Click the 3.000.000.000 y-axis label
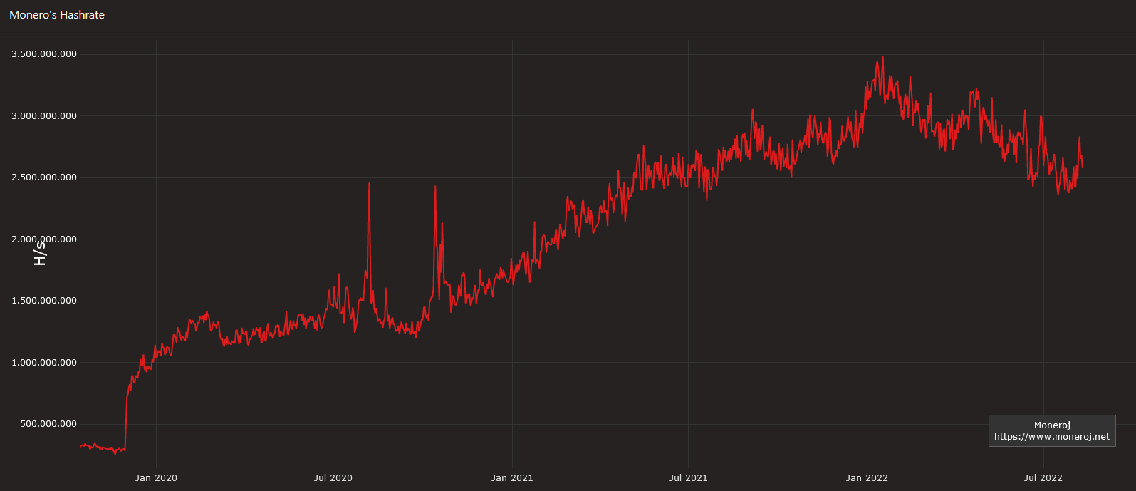This screenshot has width=1136, height=491. 44,116
